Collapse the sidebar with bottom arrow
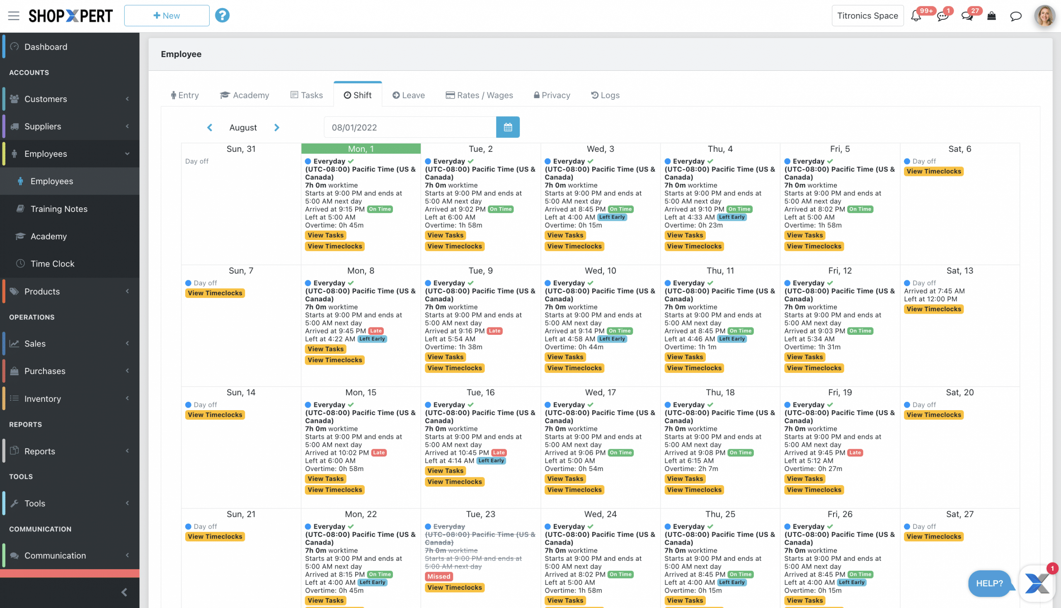 [x=124, y=592]
